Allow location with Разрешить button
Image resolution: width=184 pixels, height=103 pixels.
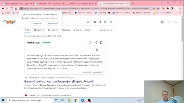(x=37, y=23)
